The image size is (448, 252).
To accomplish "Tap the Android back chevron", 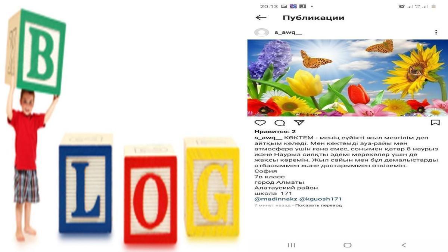I will [403, 245].
